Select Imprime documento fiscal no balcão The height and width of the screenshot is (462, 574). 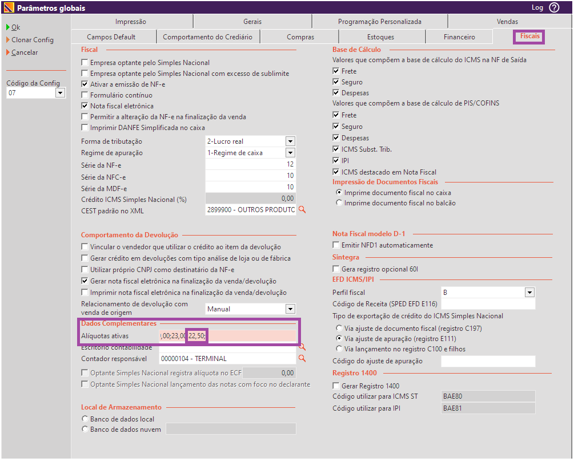pyautogui.click(x=339, y=202)
